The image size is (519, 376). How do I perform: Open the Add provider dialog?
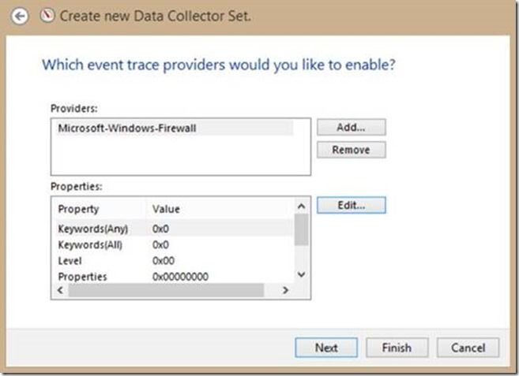(351, 127)
